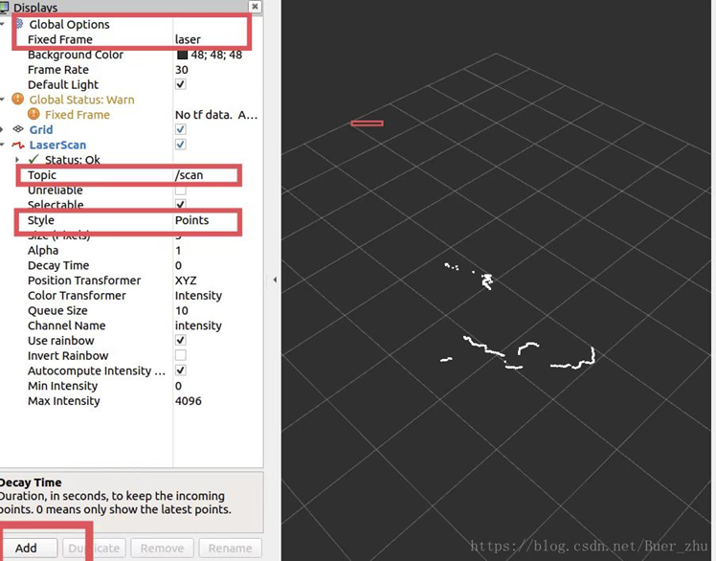Screen dimensions: 716x561
Task: Click the Decay Time value 0
Action: 178,265
